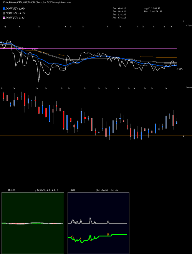The height and width of the screenshot is (254, 192).
Task: Click the 'Pre V: 0.378 M' volume text
Action: [x=153, y=12]
